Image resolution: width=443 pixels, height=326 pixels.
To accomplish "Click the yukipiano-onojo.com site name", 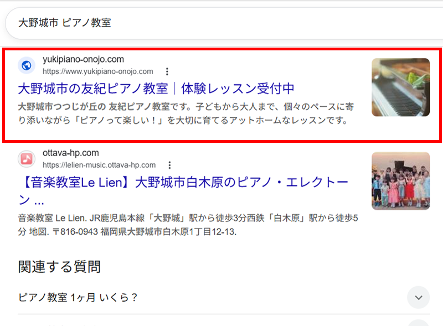I will [x=84, y=59].
